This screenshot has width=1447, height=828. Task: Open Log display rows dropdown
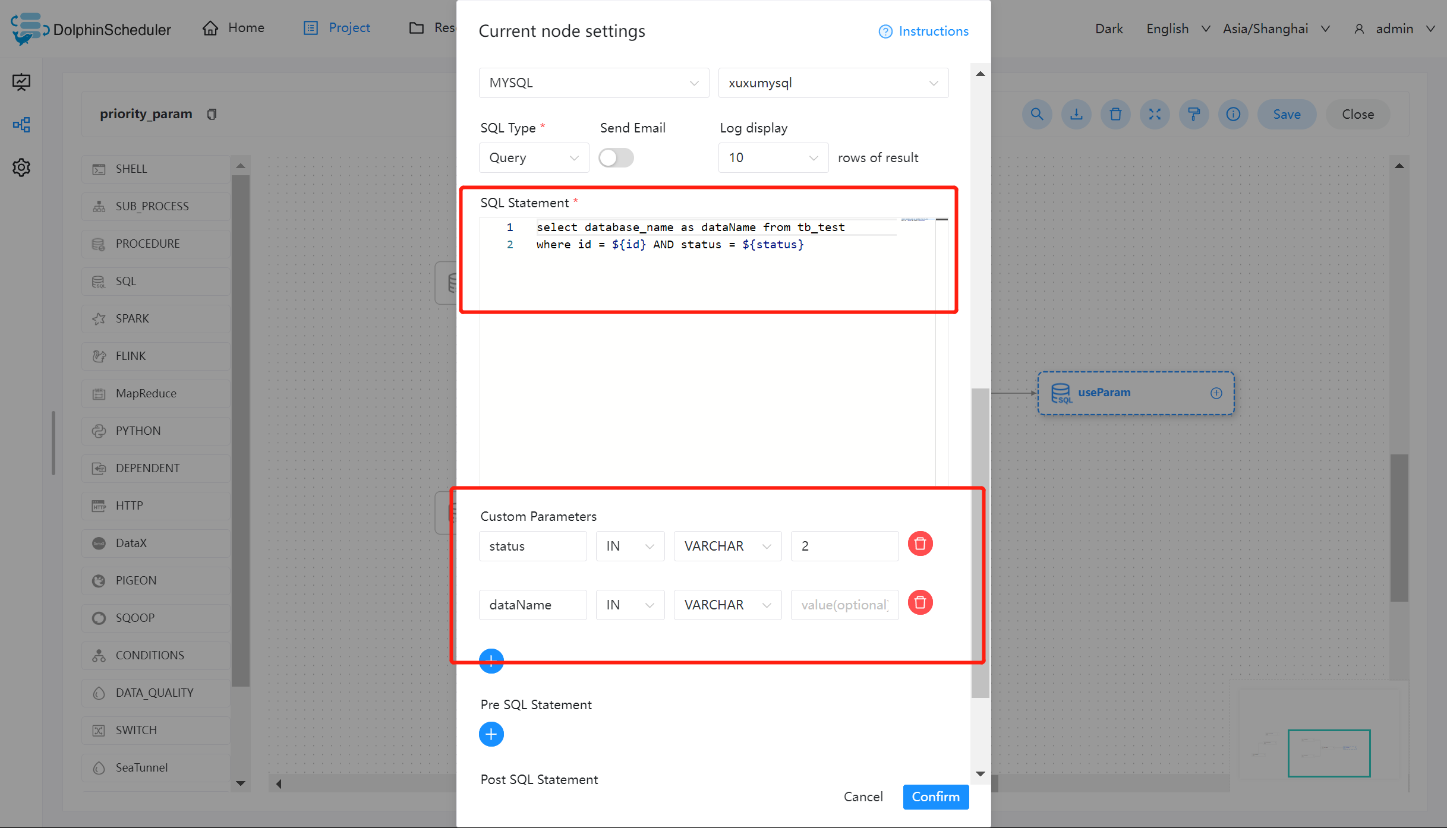tap(773, 158)
